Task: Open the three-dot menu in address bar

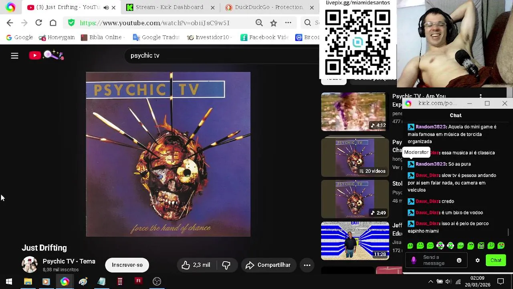Action: pos(288,23)
